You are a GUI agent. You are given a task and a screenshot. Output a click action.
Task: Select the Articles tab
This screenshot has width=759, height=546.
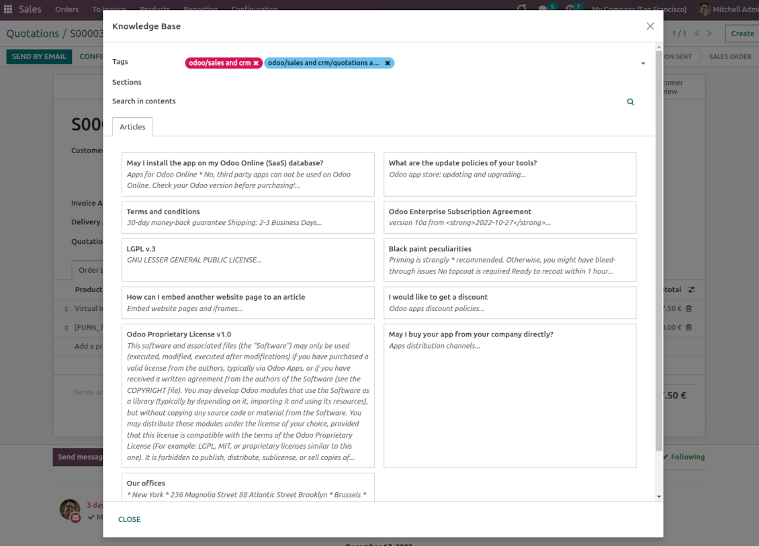pyautogui.click(x=132, y=127)
